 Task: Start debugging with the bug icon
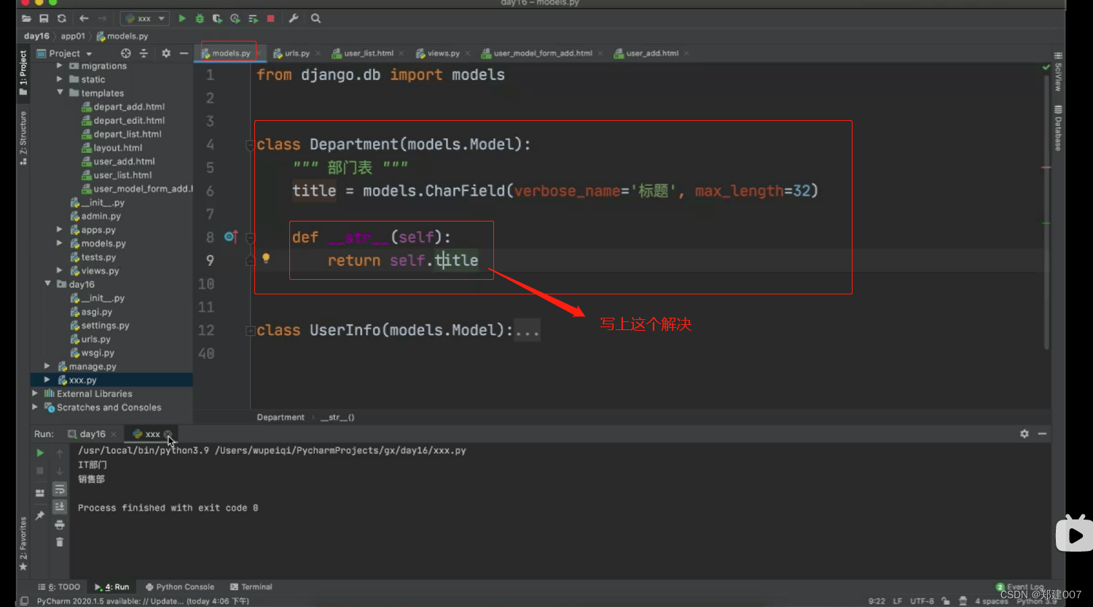[199, 18]
